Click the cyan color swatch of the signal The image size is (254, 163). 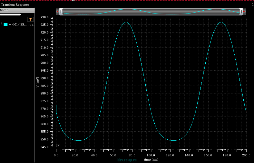(x=6, y=24)
